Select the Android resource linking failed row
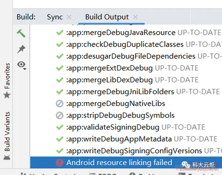The image size is (222, 175). click(126, 162)
